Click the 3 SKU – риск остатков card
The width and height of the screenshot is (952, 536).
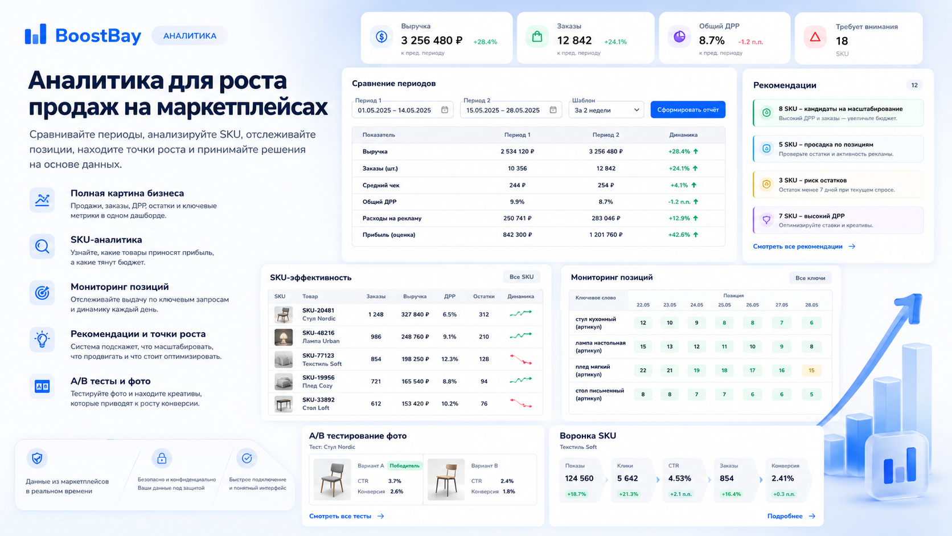point(838,185)
